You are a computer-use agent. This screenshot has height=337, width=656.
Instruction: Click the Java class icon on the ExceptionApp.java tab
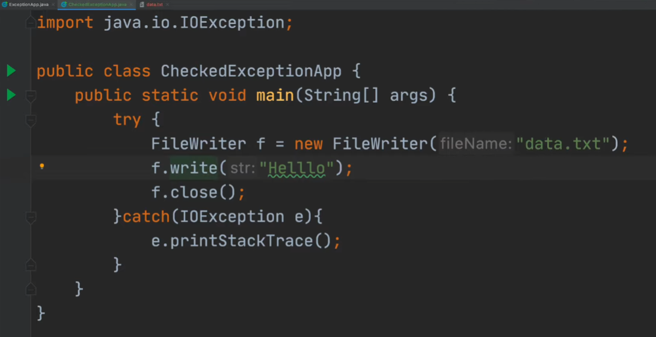coord(5,5)
